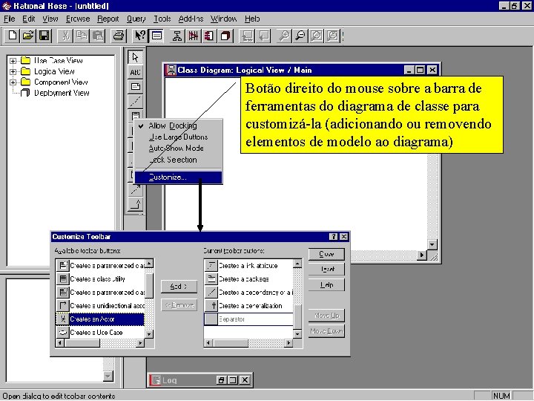
Task: Click Close button in Customize Toolbar
Action: 326,254
